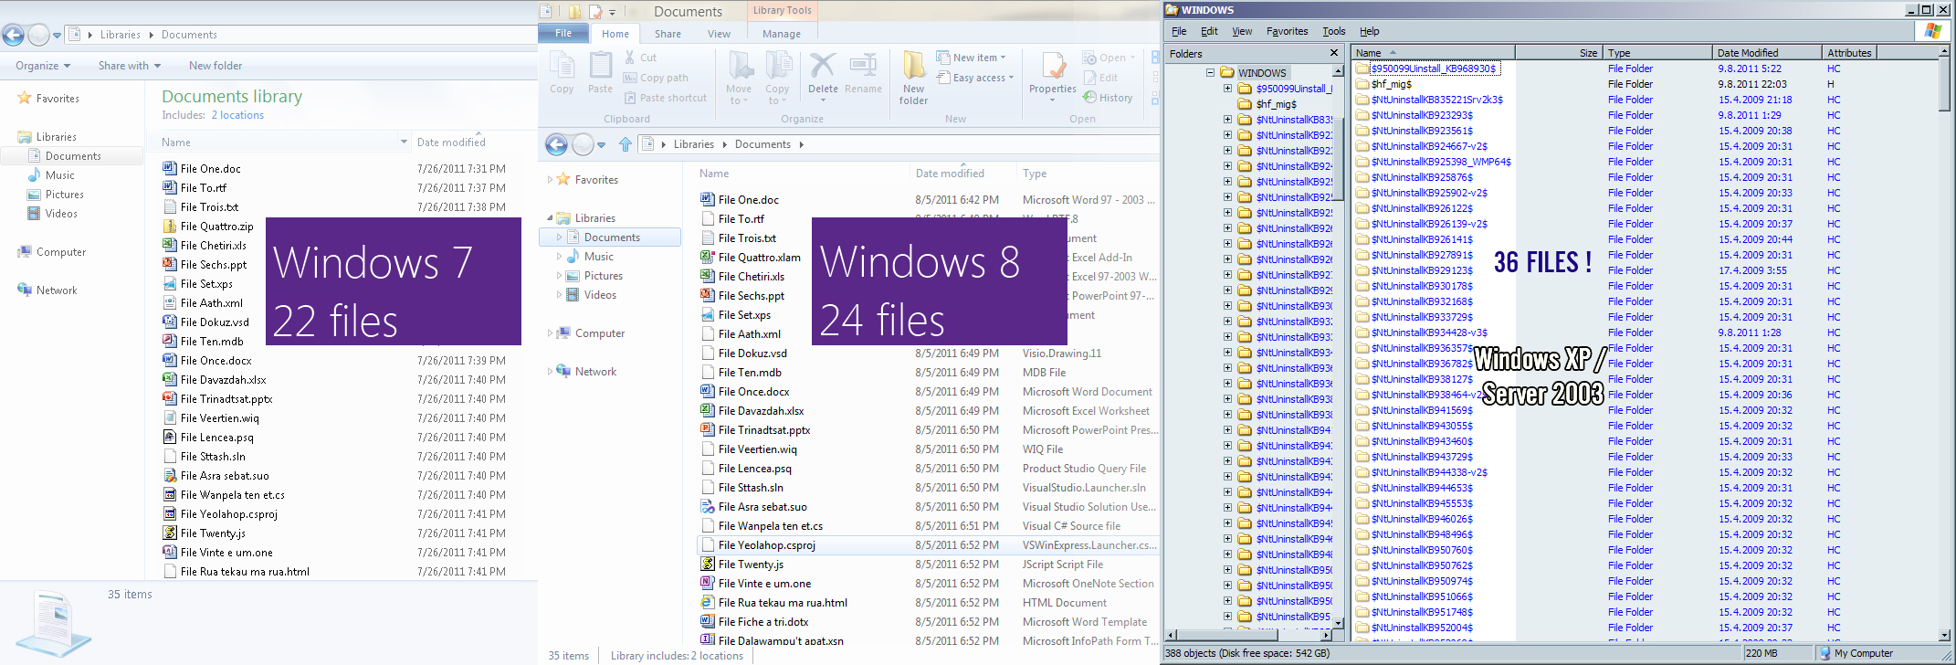Switch to the Manage ribbon tab
The image size is (1956, 665).
pos(782,34)
